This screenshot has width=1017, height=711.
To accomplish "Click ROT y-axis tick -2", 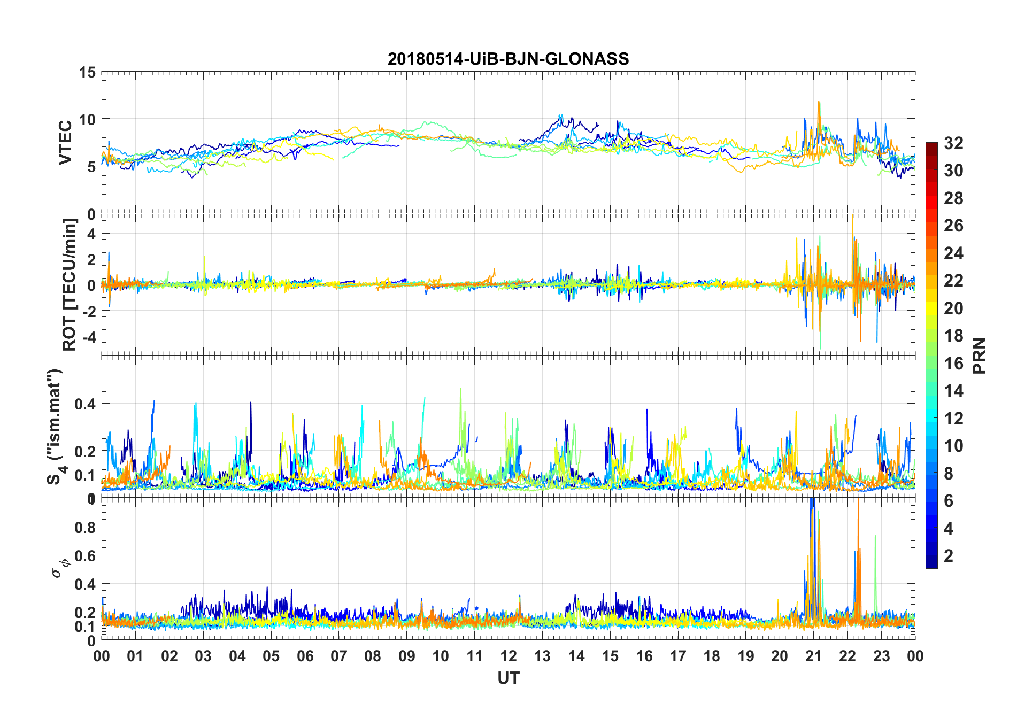I will tap(88, 312).
